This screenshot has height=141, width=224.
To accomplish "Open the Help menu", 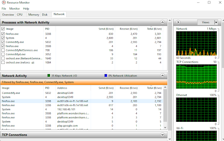I will tap(26, 8).
